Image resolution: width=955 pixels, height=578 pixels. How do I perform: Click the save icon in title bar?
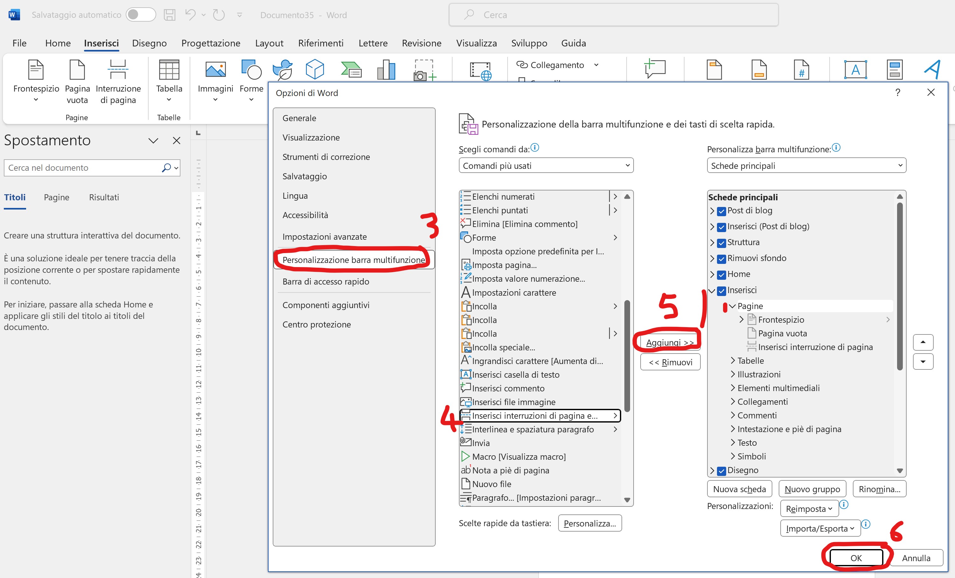(169, 15)
